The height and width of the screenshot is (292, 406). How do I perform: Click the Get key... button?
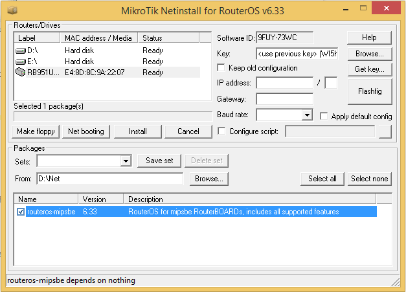370,69
